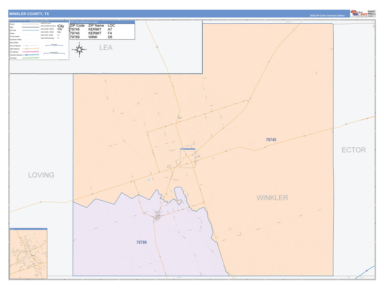Click the Cities 4,999 and Below entry
384x290 pixels.
coord(47,38)
